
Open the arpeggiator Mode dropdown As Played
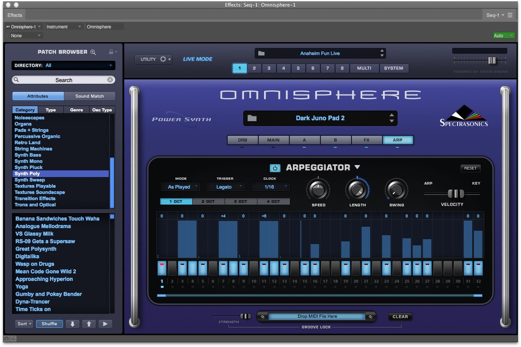180,187
